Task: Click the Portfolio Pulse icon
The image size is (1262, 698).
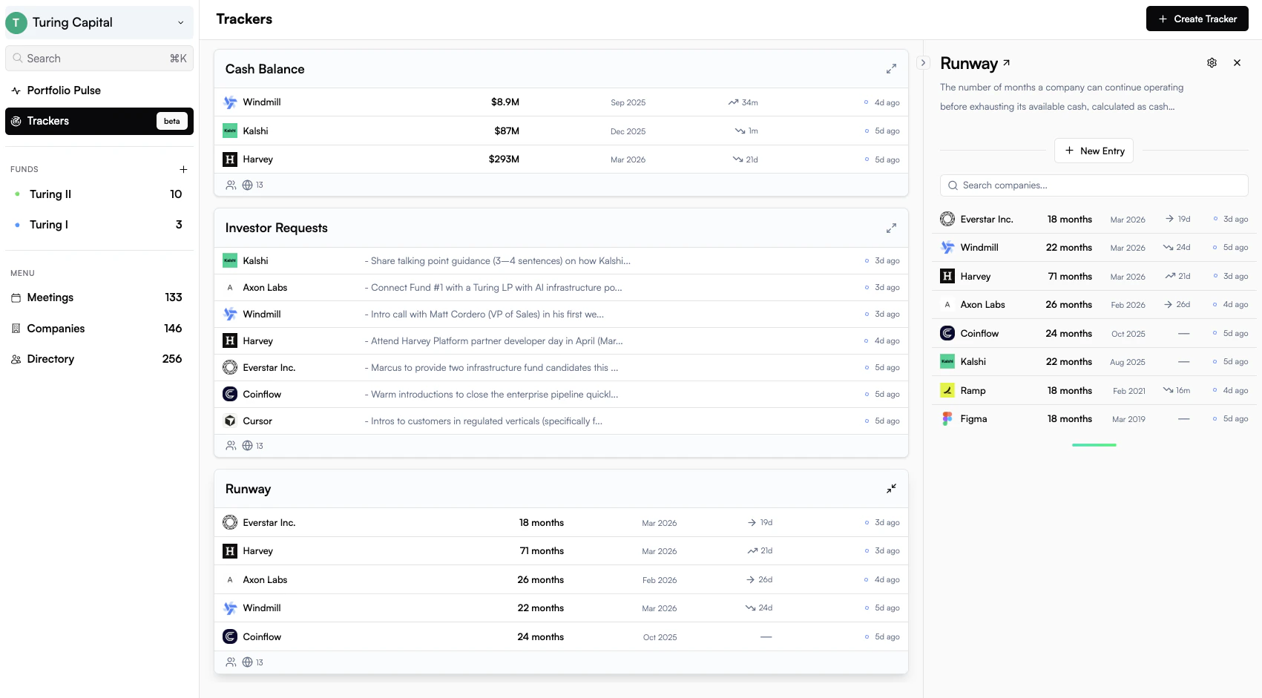Action: [x=16, y=90]
